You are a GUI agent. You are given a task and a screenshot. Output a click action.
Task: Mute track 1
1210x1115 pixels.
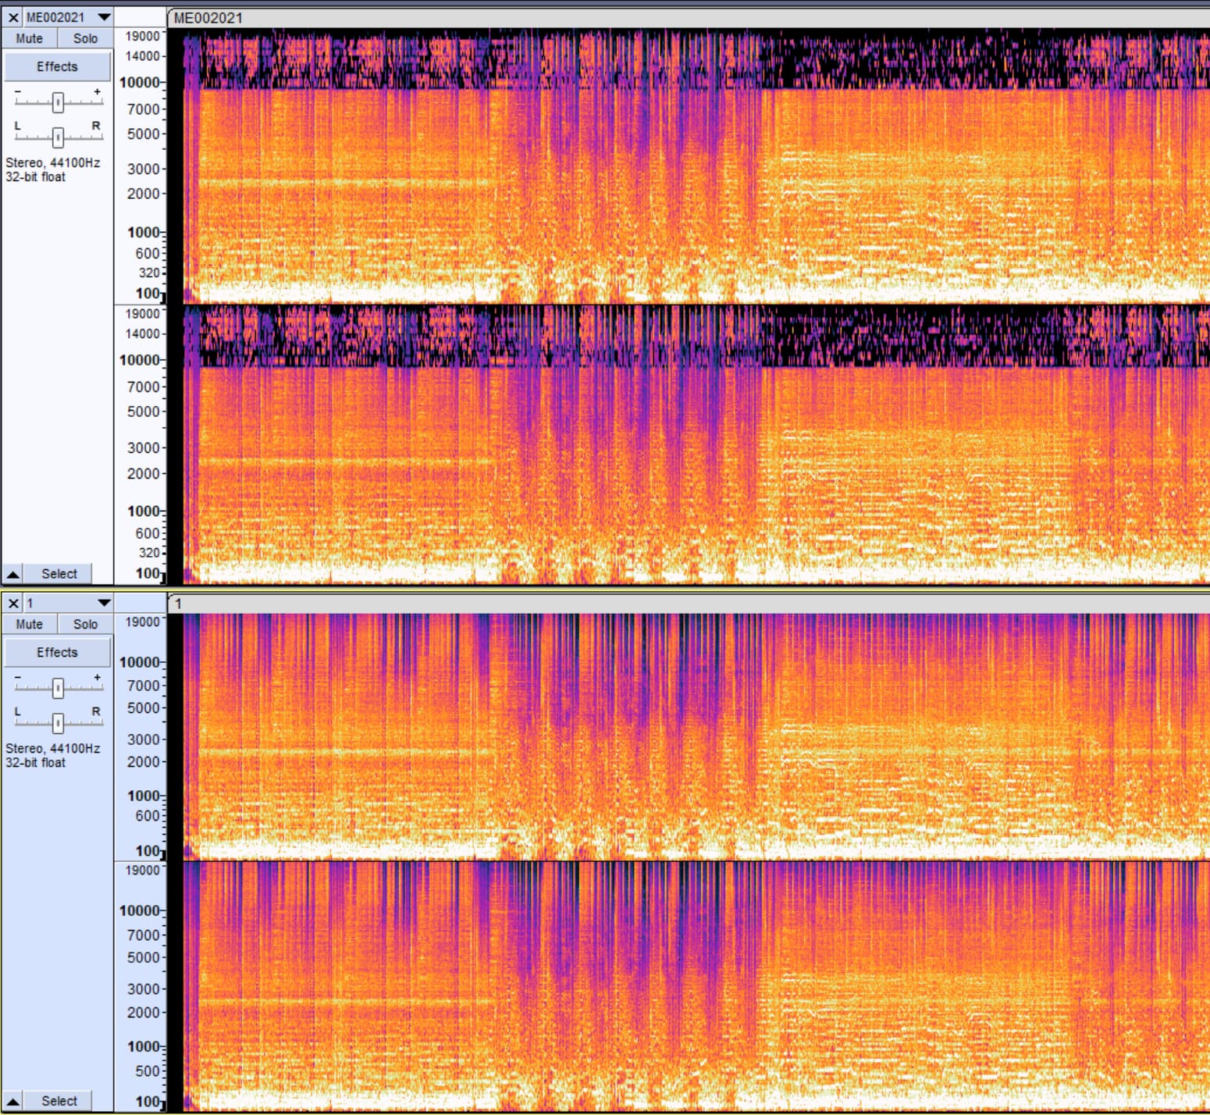pos(30,624)
